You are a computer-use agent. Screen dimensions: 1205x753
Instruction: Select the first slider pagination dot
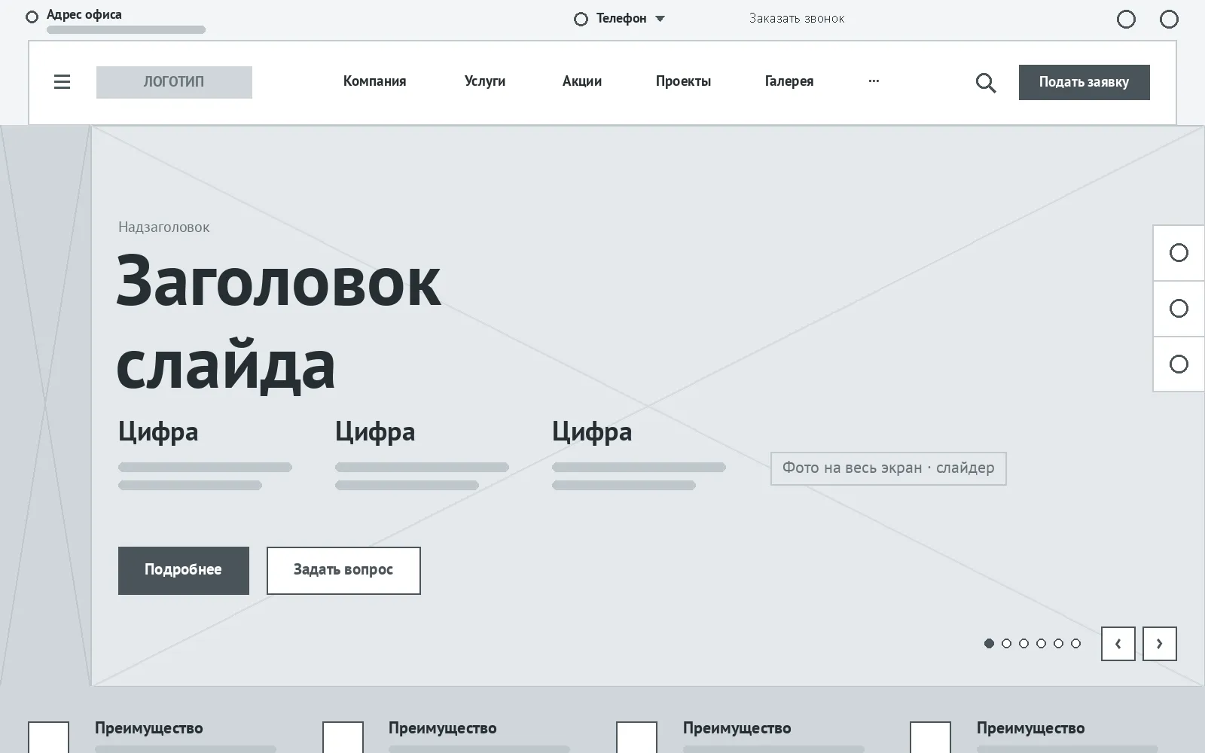click(989, 643)
